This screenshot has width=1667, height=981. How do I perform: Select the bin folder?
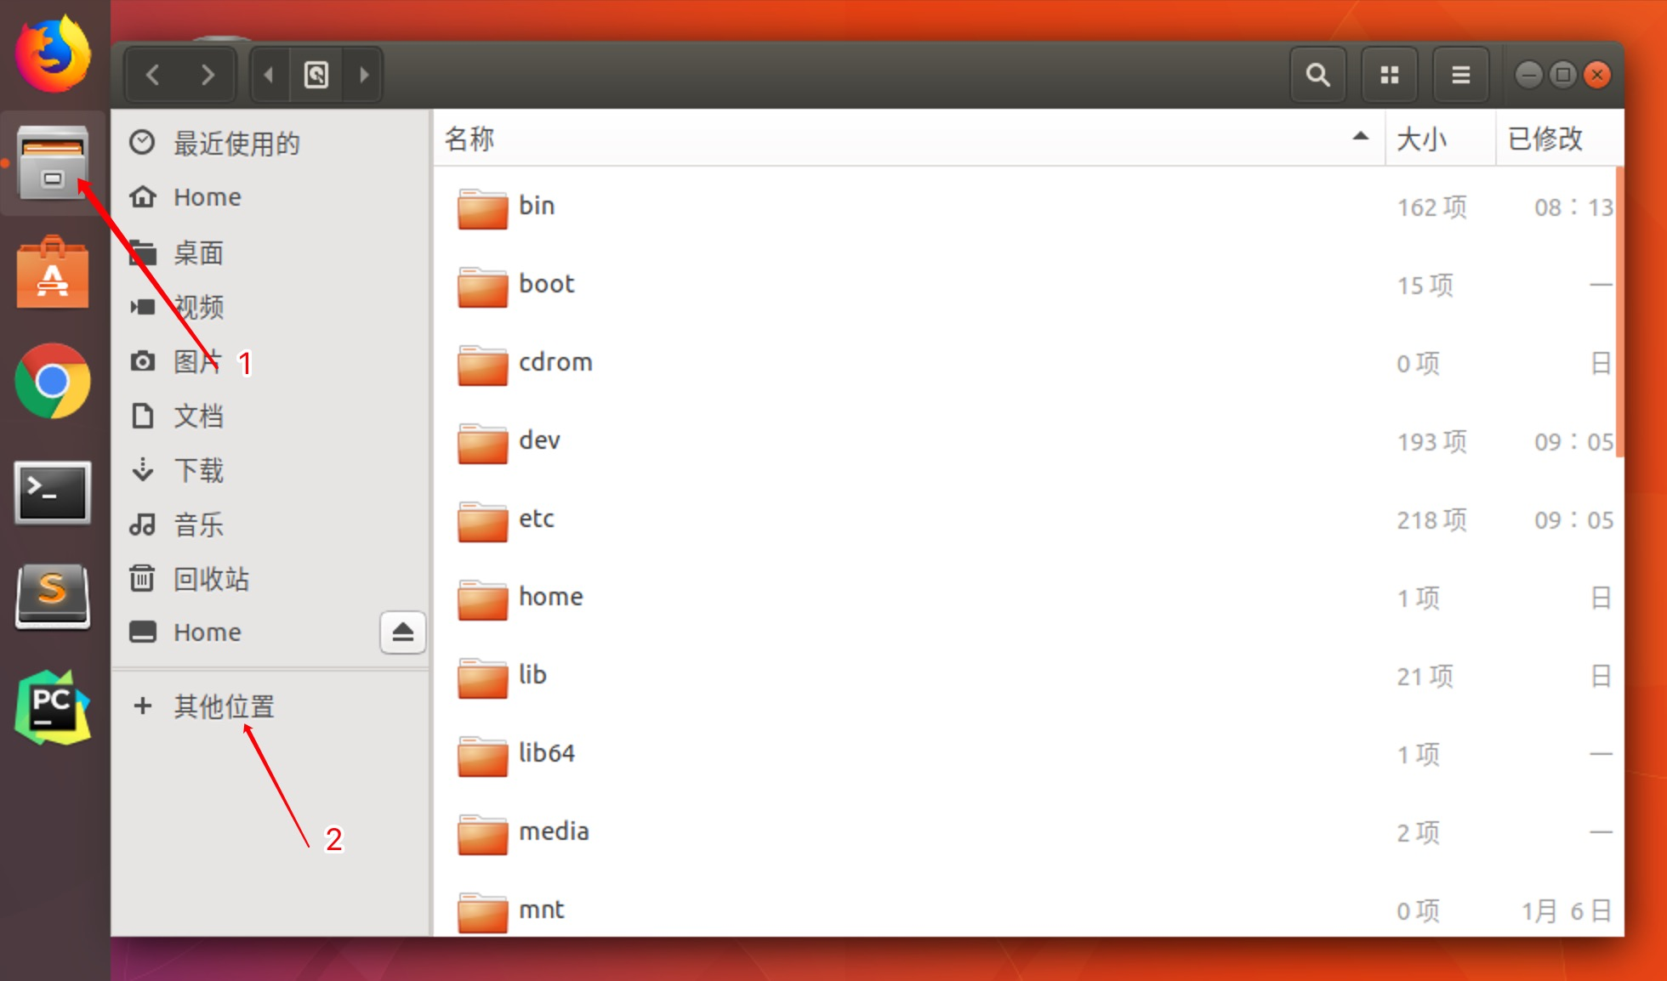pyautogui.click(x=1025, y=207)
